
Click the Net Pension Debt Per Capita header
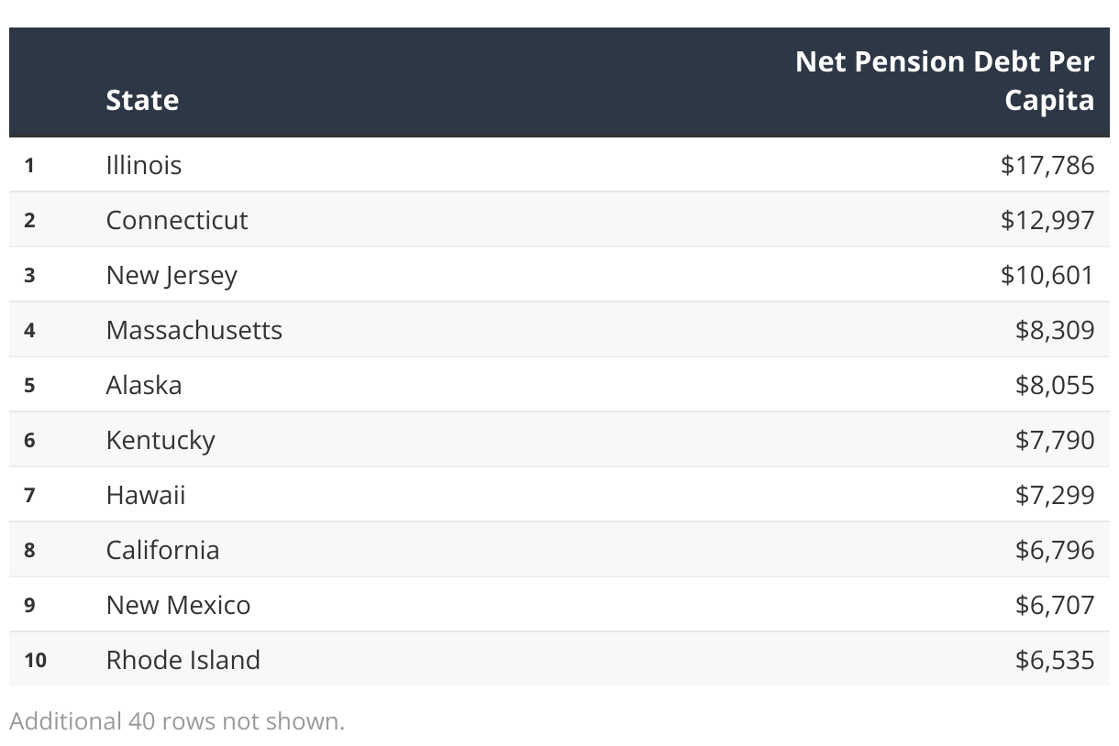point(945,81)
